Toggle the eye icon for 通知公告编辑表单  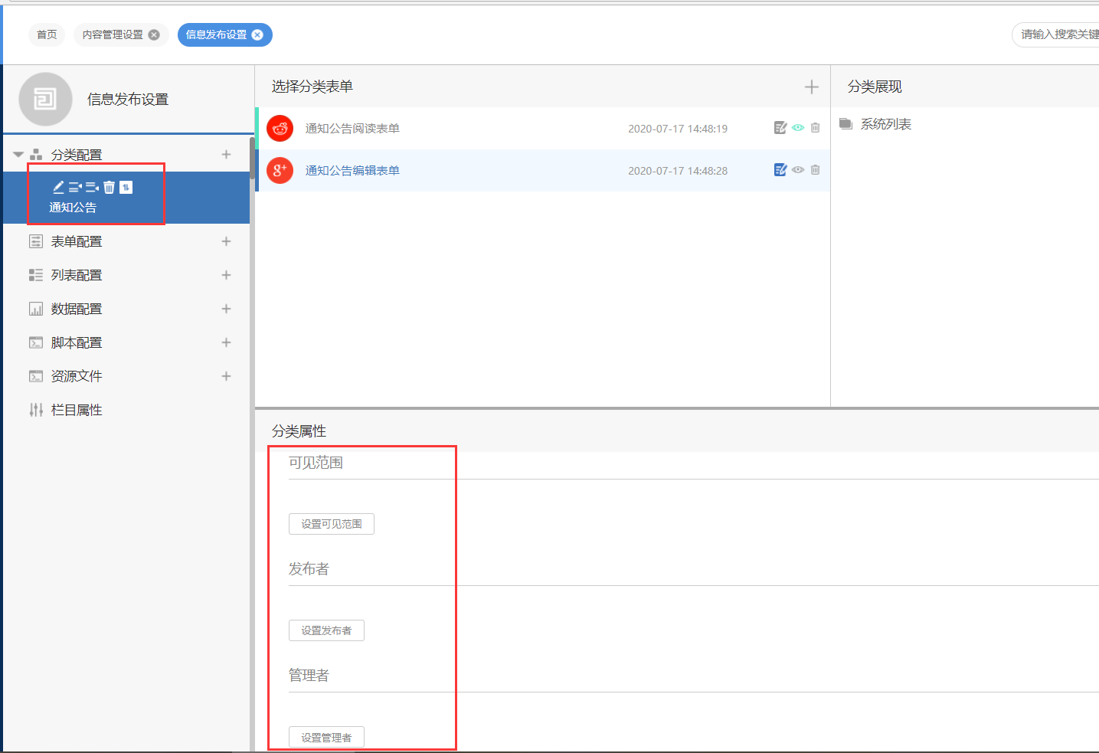point(798,170)
